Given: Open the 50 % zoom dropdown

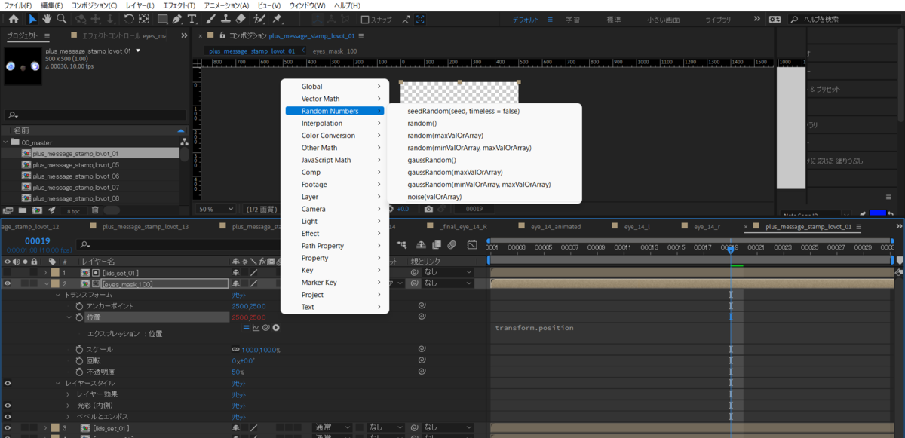Looking at the screenshot, I should tap(216, 209).
